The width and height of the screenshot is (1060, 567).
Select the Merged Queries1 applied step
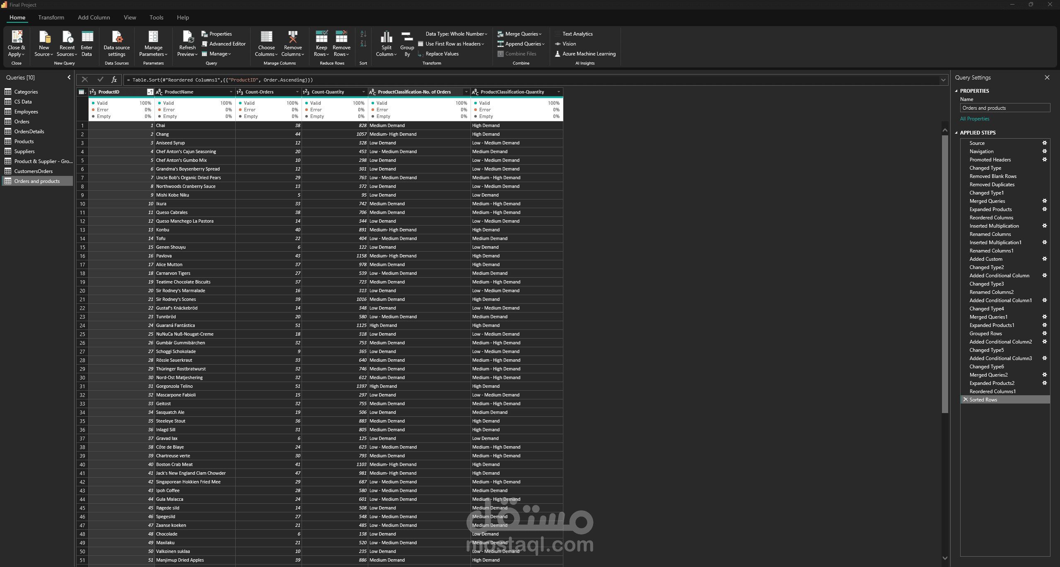point(988,317)
